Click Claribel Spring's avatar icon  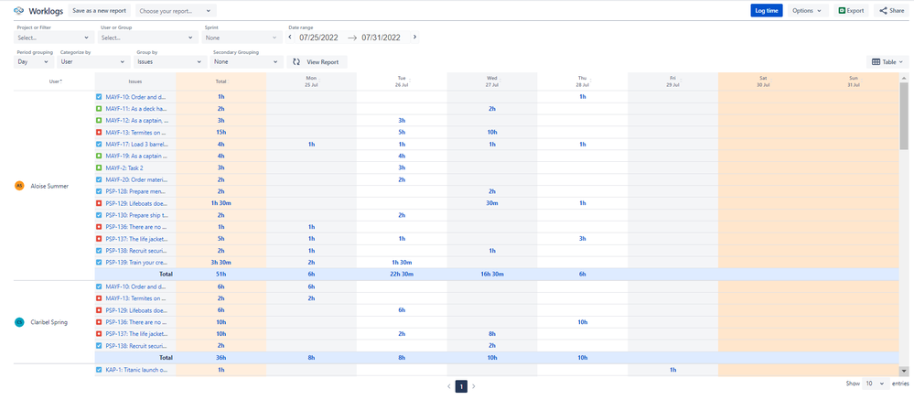tap(19, 322)
